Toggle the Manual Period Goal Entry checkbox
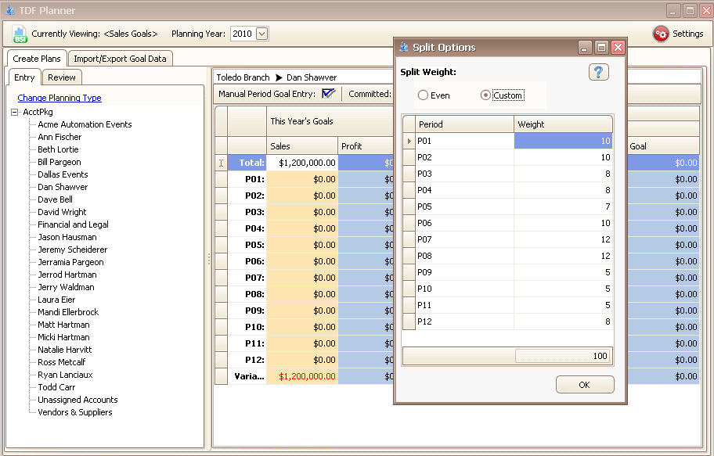Image resolution: width=714 pixels, height=456 pixels. tap(328, 94)
